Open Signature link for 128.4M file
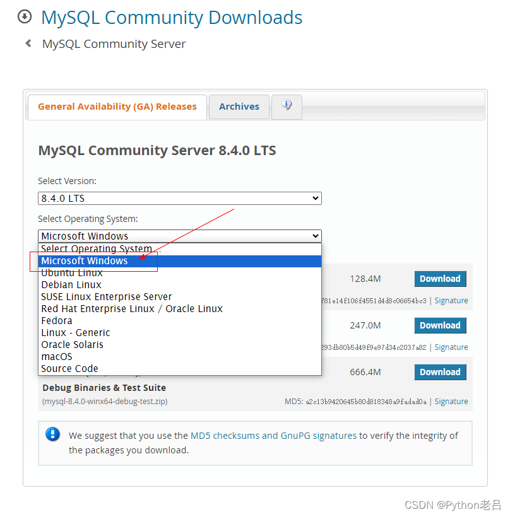 click(x=451, y=301)
